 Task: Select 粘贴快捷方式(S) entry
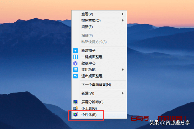(x=99, y=42)
